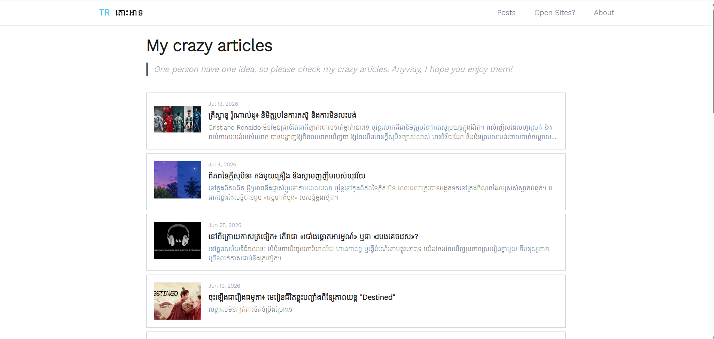The width and height of the screenshot is (714, 339).
Task: Click the "Jun 25, 2026" date text
Action: (x=225, y=225)
